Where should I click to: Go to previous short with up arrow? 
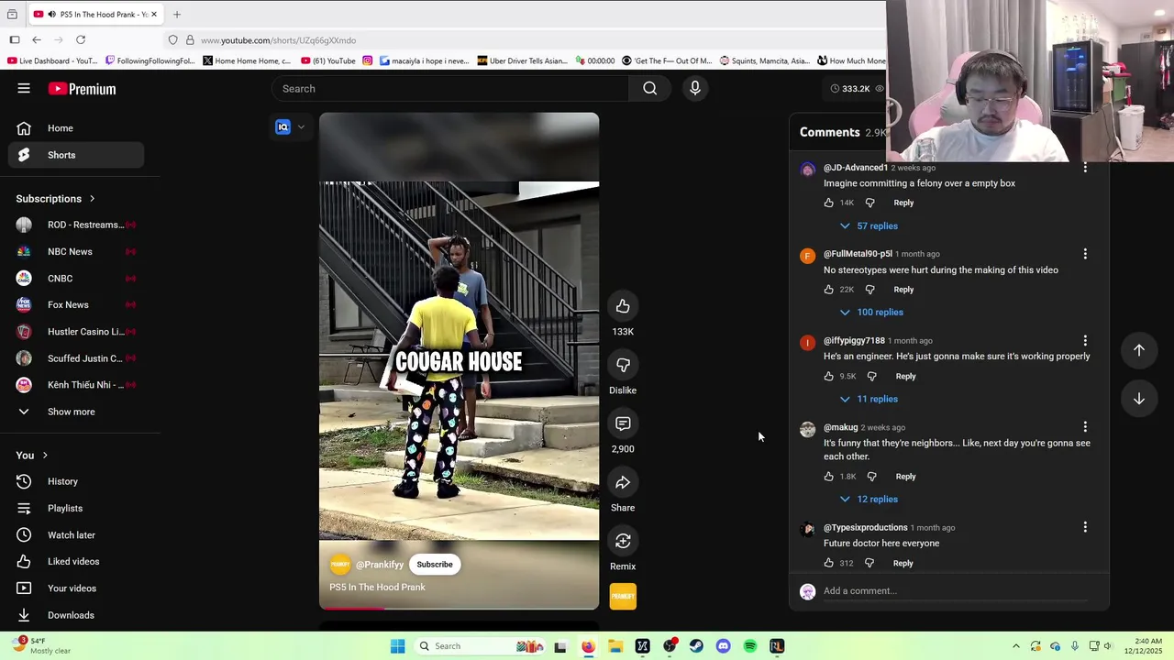pos(1138,350)
